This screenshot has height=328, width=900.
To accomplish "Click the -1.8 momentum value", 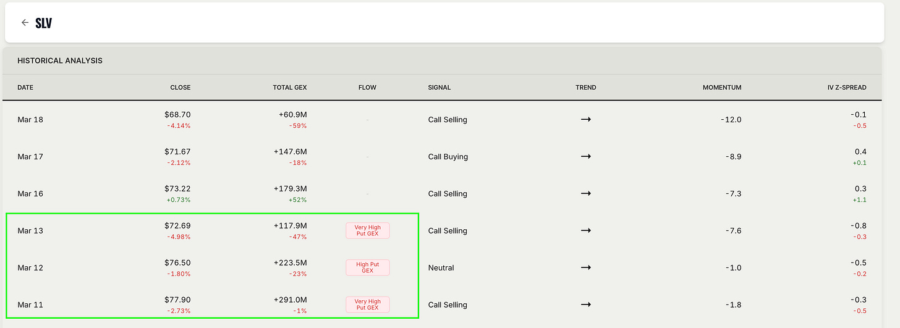I will point(733,305).
